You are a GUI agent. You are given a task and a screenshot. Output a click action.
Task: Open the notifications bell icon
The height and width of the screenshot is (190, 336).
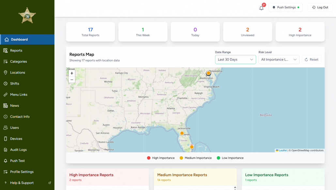coord(261,8)
